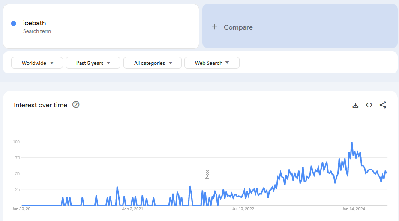The width and height of the screenshot is (399, 221).
Task: Click the blue dot beside icebath
Action: click(14, 24)
